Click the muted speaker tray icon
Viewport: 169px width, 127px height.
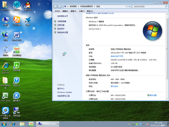coord(148,124)
